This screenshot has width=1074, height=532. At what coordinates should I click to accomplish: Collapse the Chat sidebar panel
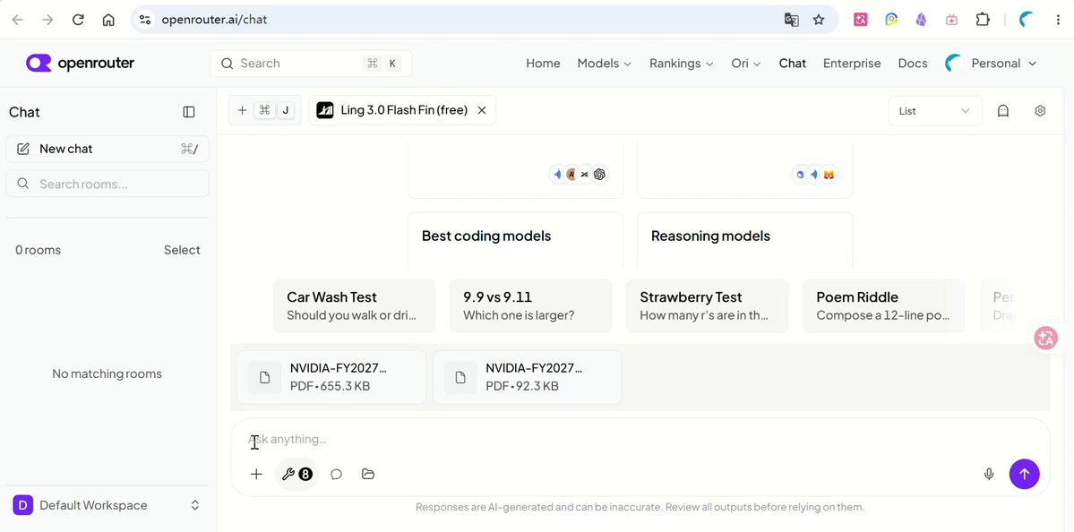(189, 112)
